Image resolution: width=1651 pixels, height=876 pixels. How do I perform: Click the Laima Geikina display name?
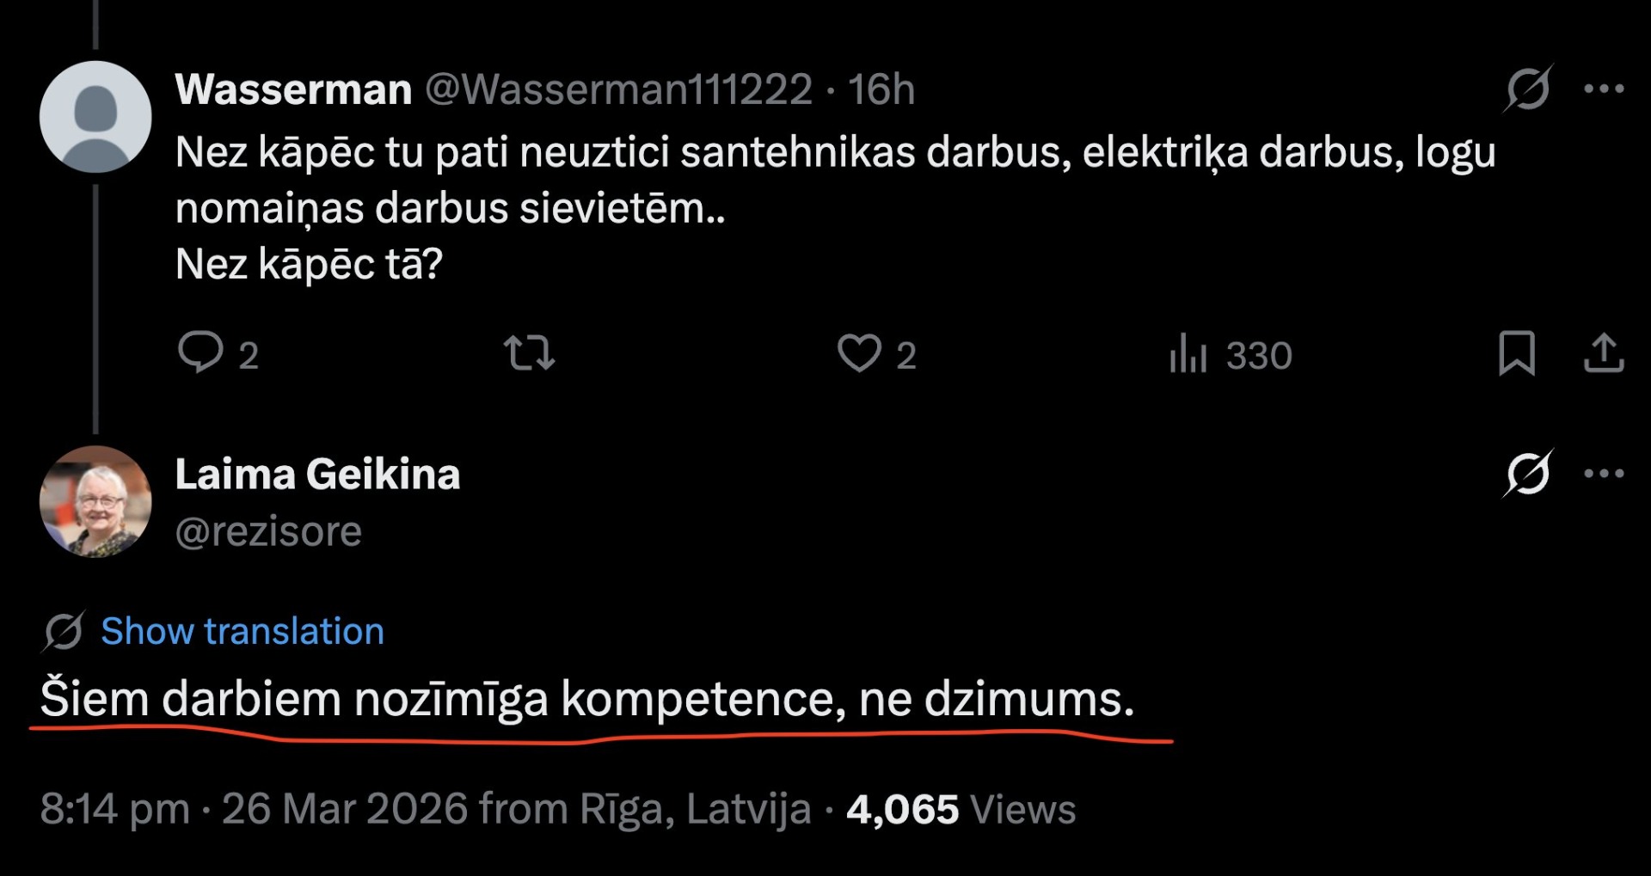click(317, 475)
